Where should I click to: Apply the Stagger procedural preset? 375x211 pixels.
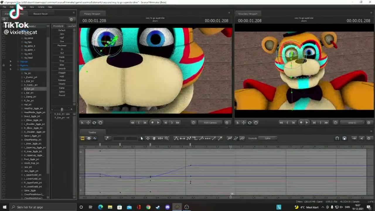coord(62,72)
